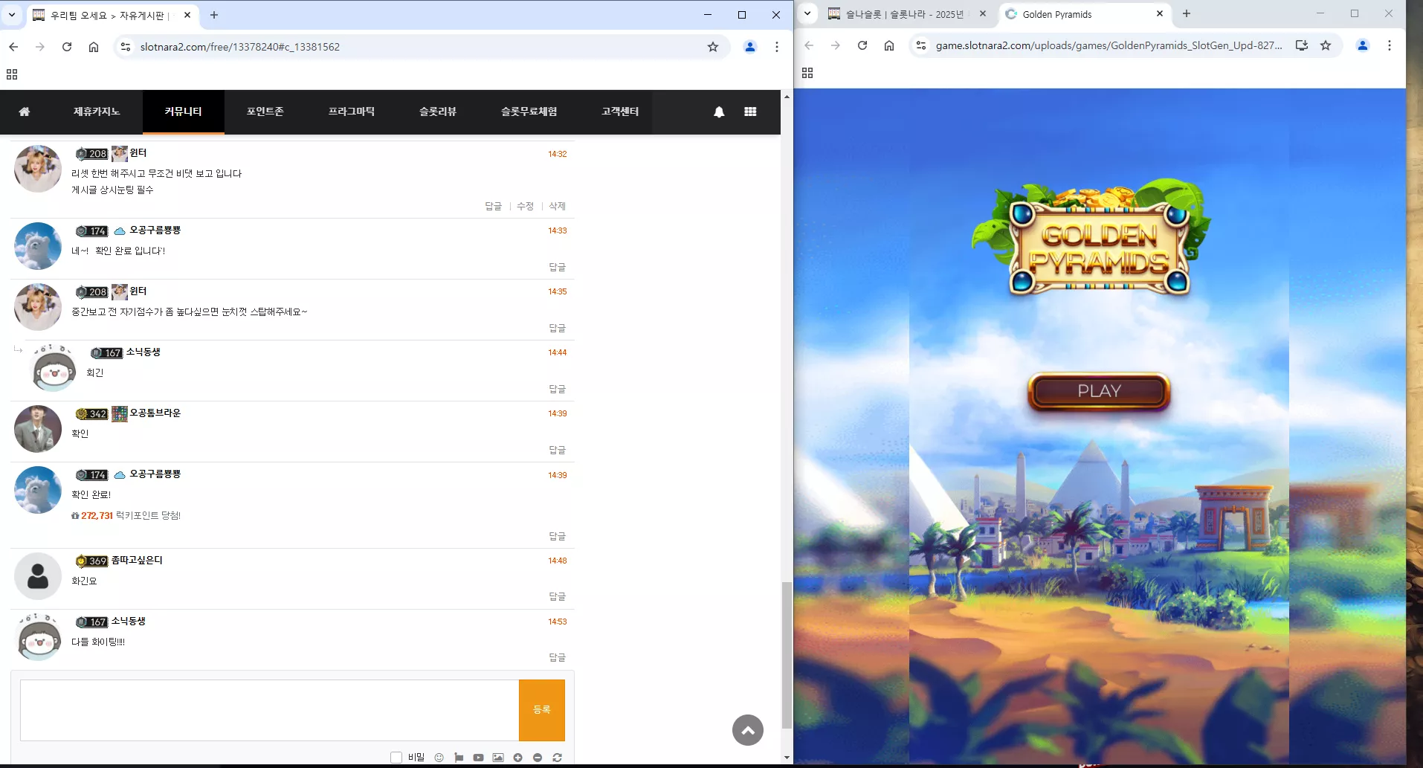Open profile icon in the community window
This screenshot has height=768, width=1423.
[x=750, y=47]
